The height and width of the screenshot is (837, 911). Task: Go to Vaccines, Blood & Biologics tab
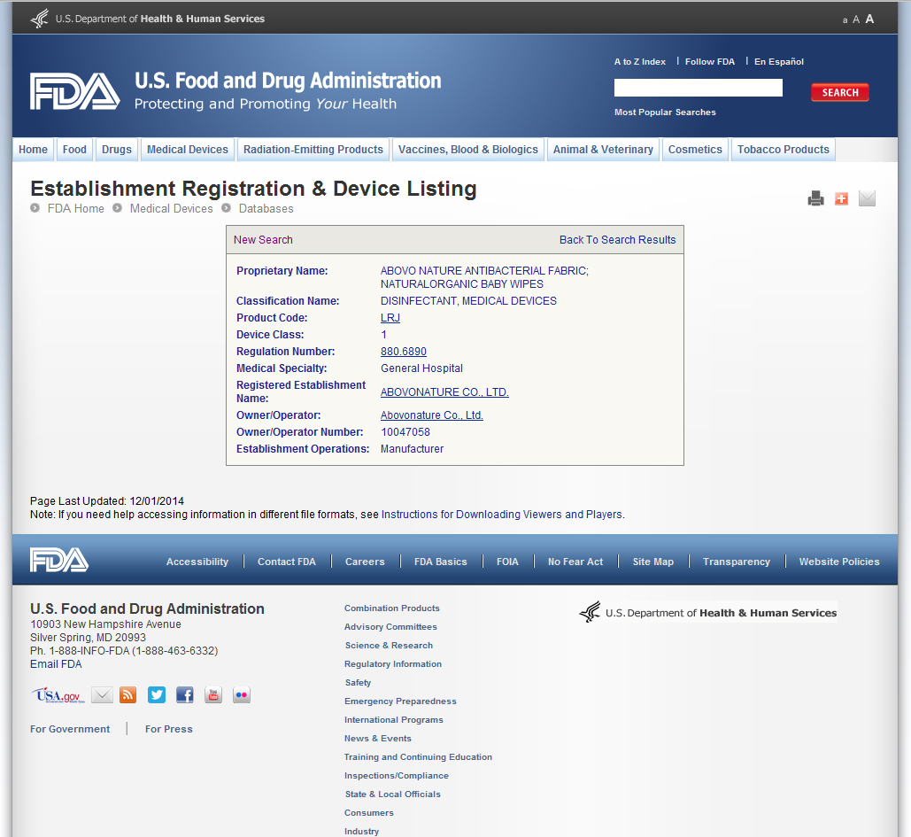click(x=467, y=150)
